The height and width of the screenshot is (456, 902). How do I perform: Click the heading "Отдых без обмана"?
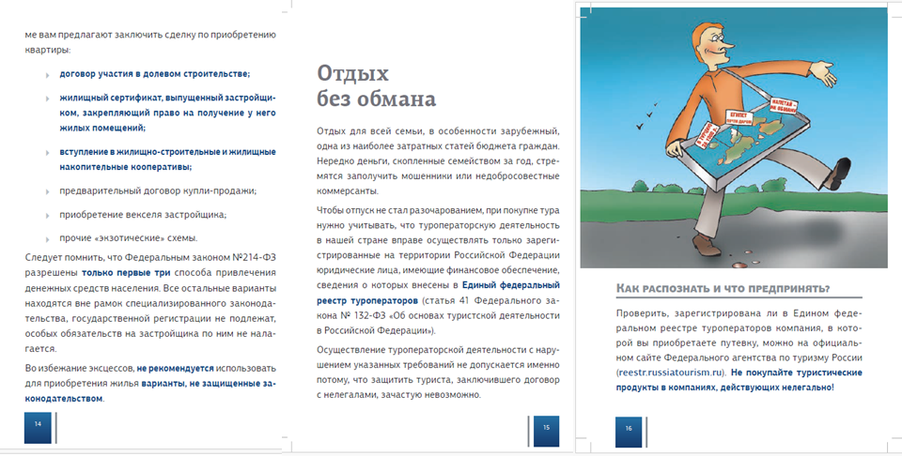click(376, 86)
